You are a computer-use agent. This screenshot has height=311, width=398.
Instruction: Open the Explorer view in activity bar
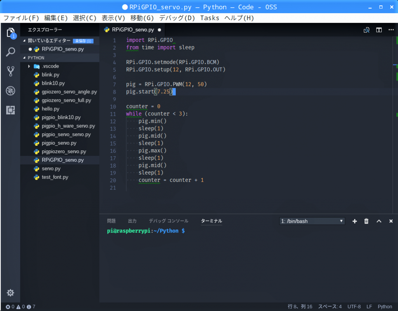point(10,33)
